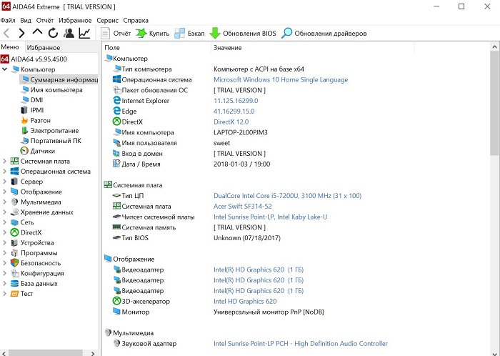Screen dimensions: 500x356
Task: Open the Microsoft Windows 10 Home Single Language link
Action: [x=281, y=80]
